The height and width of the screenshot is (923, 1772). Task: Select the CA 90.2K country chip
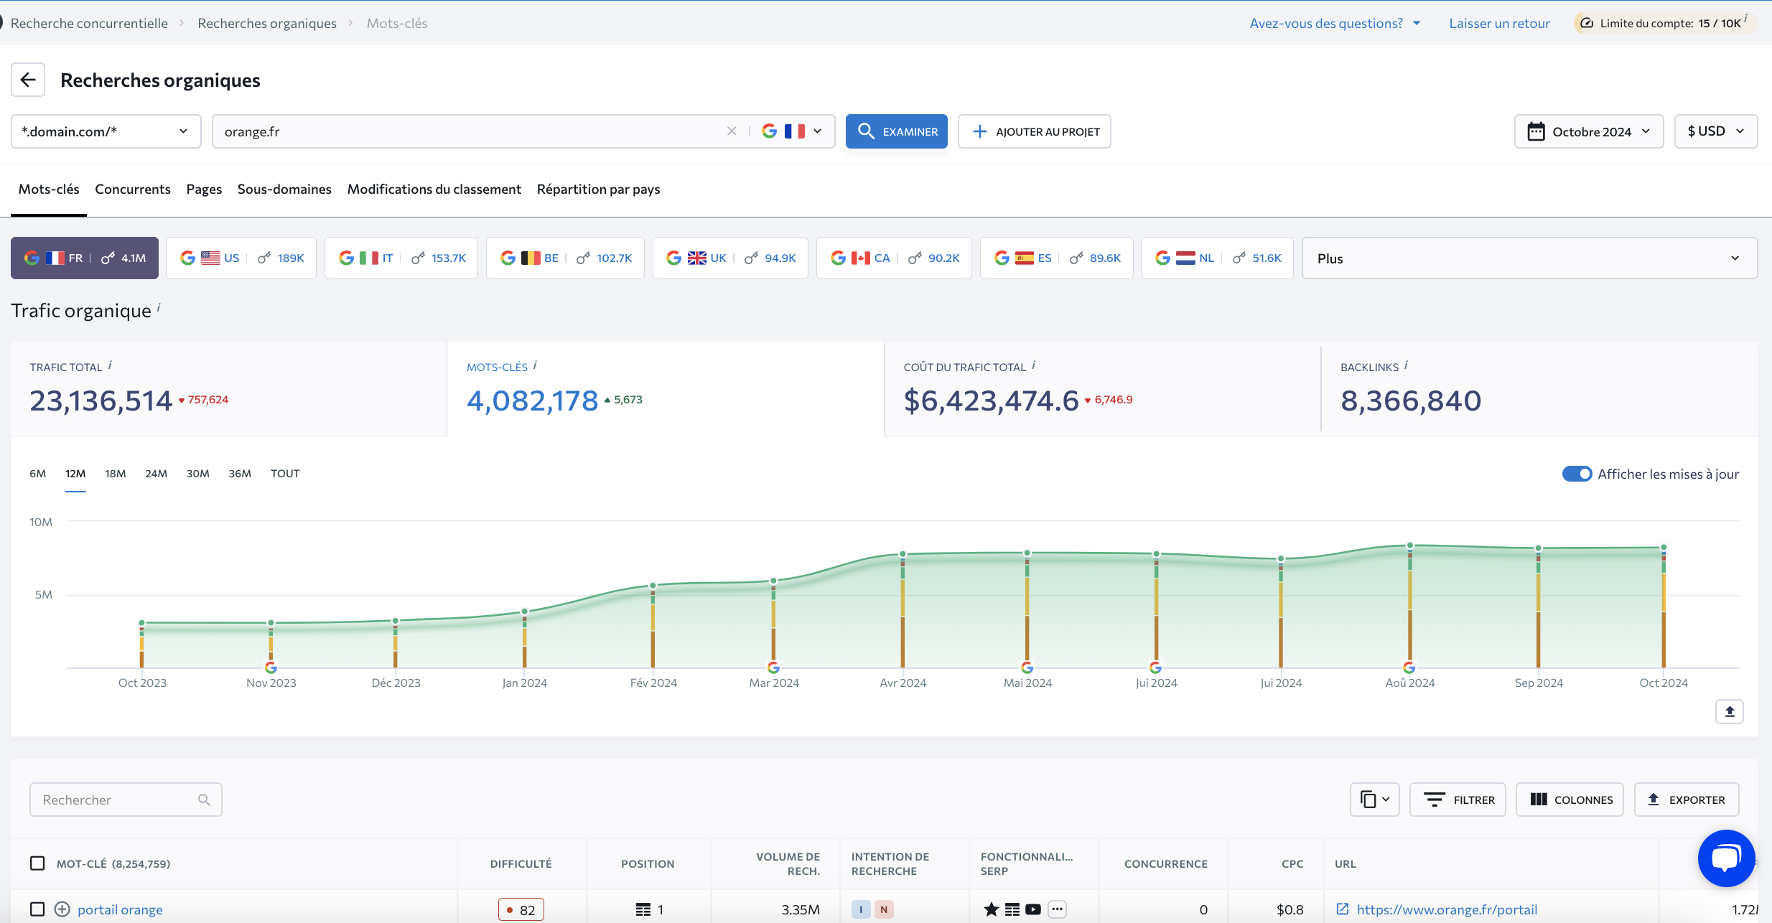(894, 258)
